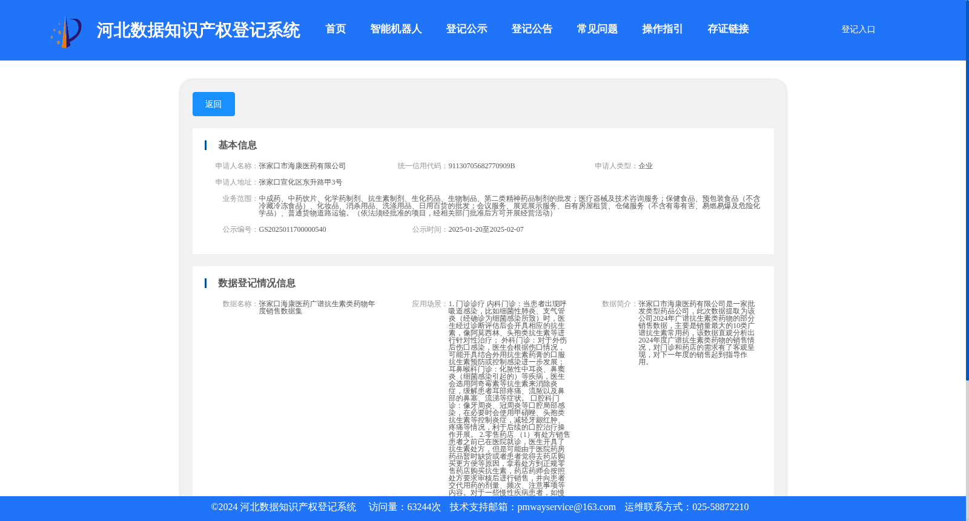The height and width of the screenshot is (521, 969).
Task: Select the applicant name 张家口市海康医药有限公司
Action: [x=302, y=166]
